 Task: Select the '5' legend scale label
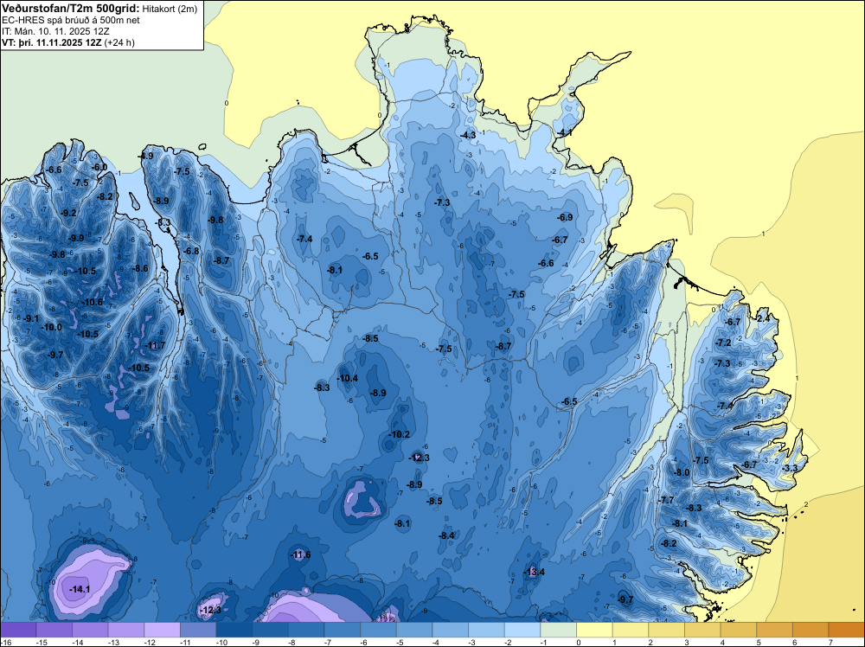[x=759, y=642]
